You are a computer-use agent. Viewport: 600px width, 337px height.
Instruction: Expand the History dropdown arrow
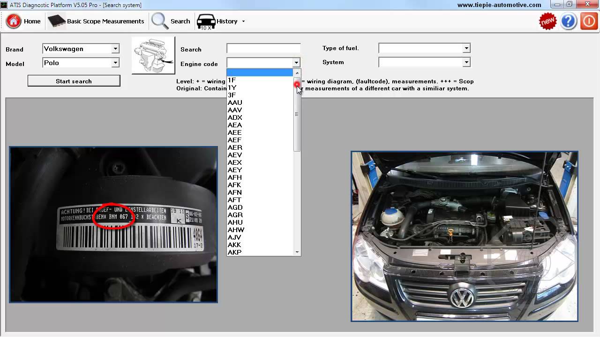(x=243, y=22)
